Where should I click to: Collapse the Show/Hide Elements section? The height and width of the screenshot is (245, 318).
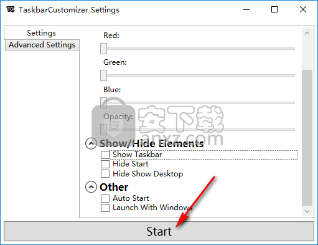click(91, 143)
